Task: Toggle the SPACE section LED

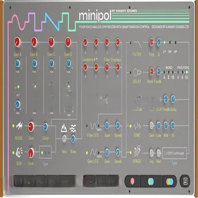Action: (x=131, y=152)
